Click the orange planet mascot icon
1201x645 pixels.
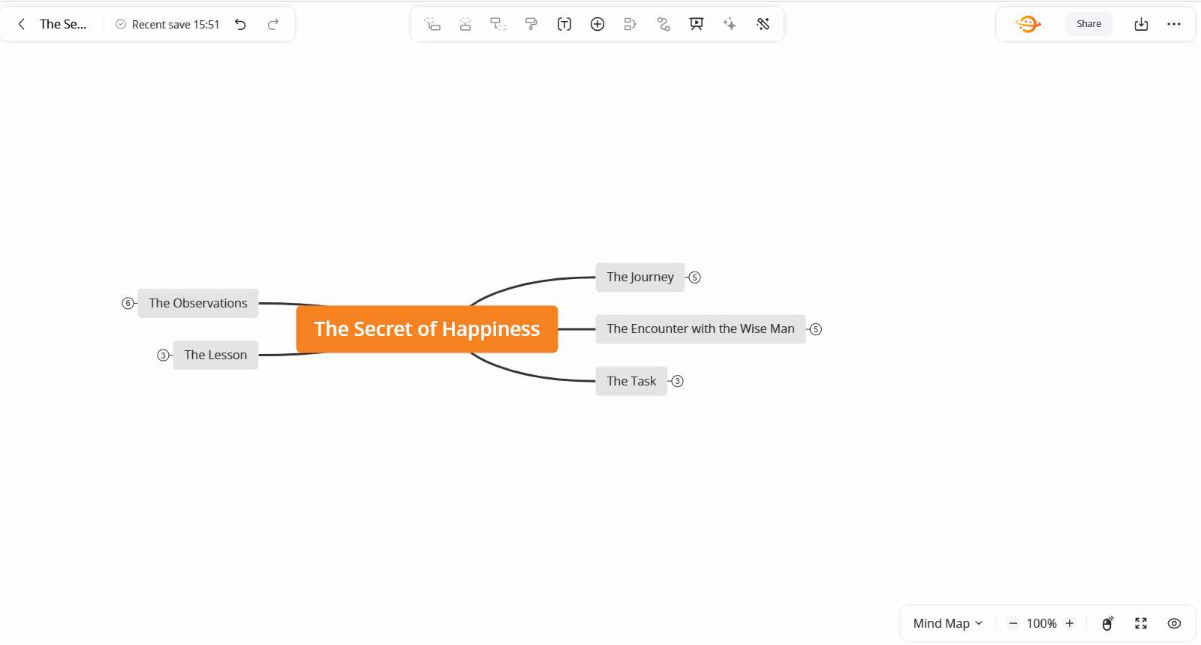pos(1028,24)
